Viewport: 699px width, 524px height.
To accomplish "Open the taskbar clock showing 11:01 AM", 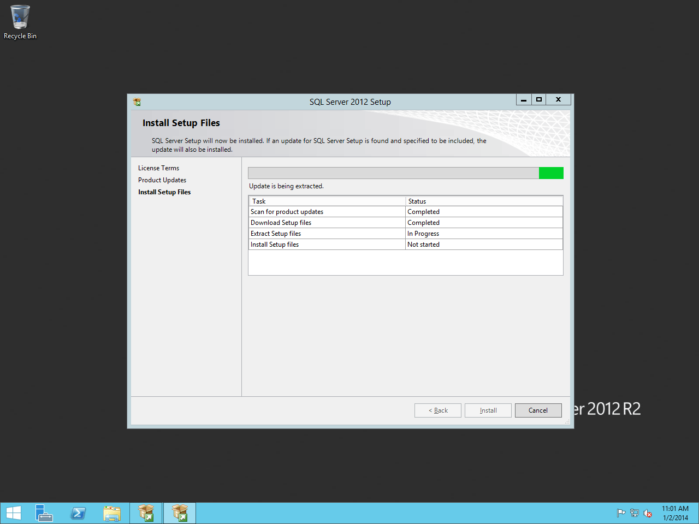I will pos(675,513).
